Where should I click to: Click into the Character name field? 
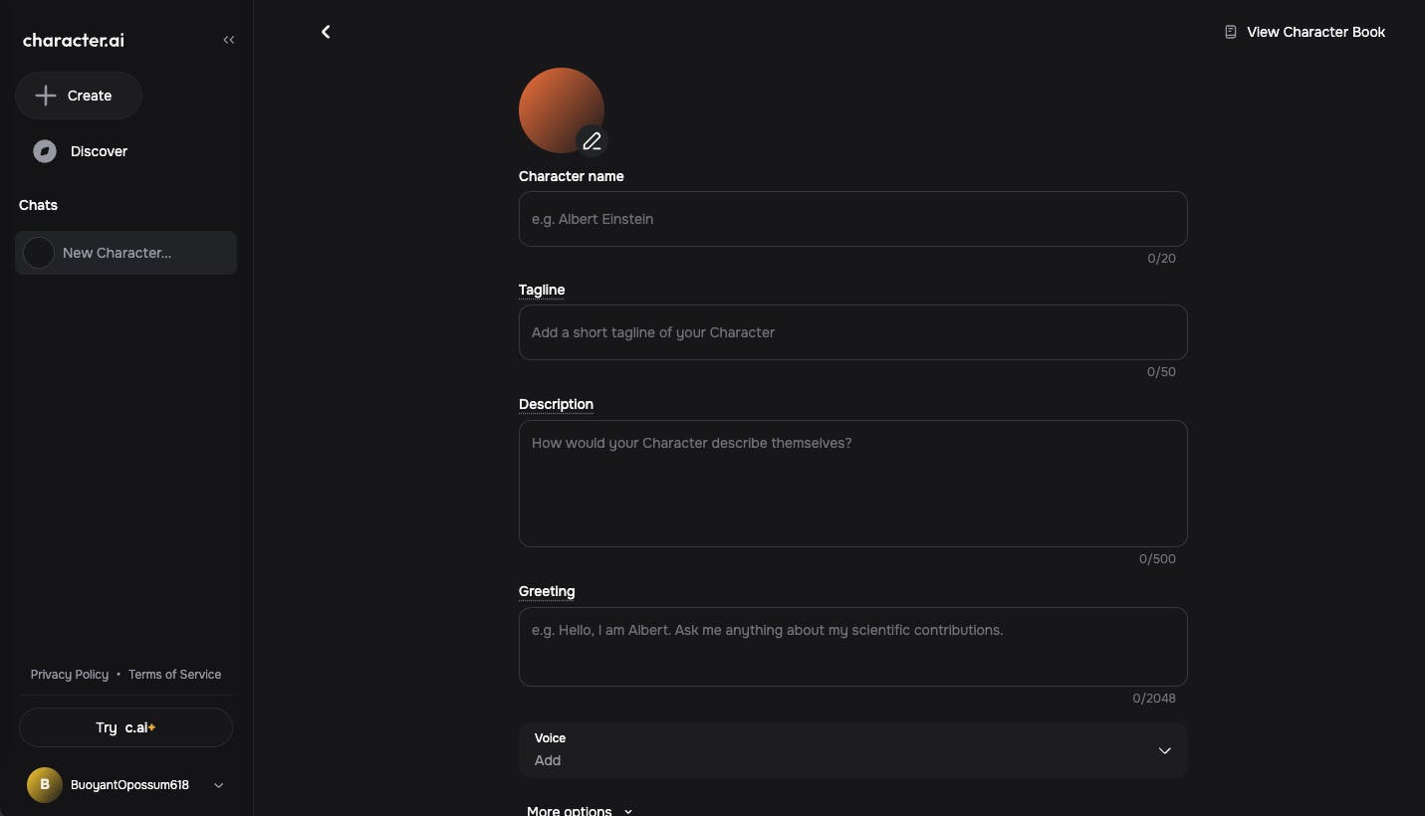(x=852, y=219)
